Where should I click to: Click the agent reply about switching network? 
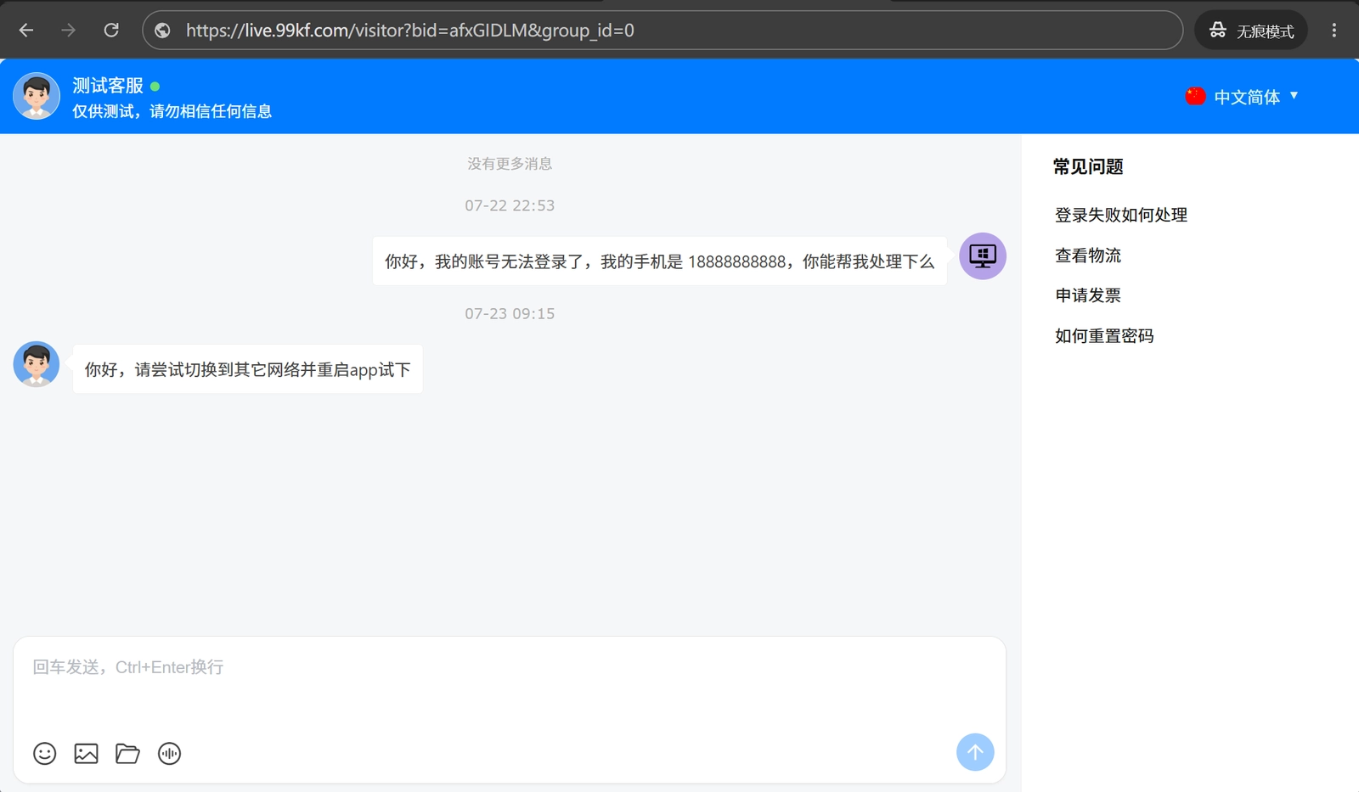pos(248,369)
